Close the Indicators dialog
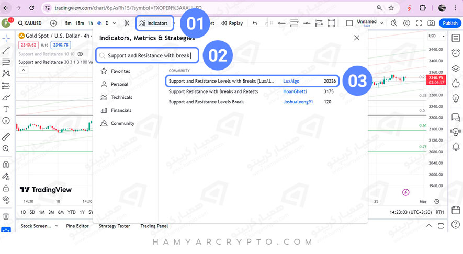This screenshot has height=254, width=463. [357, 38]
